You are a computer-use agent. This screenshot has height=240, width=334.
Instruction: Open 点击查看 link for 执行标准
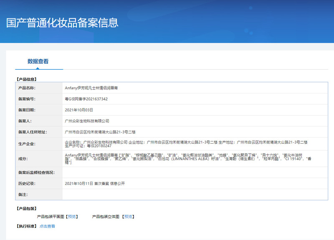(47, 226)
